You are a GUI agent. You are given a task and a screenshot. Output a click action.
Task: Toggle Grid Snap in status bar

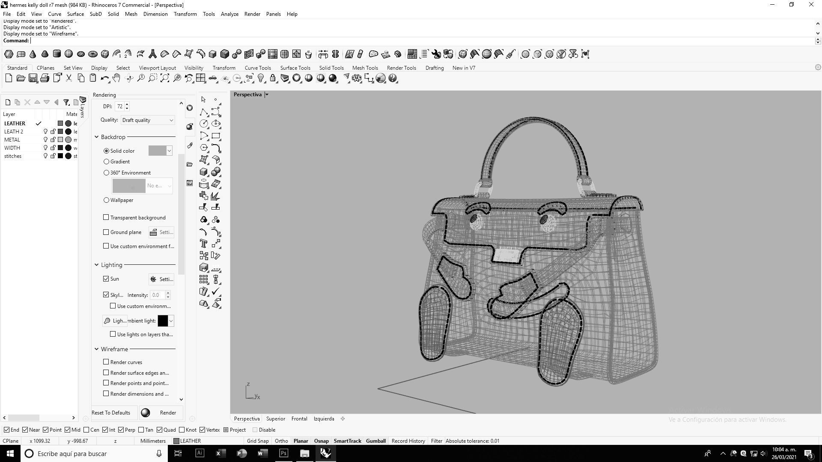pos(258,441)
